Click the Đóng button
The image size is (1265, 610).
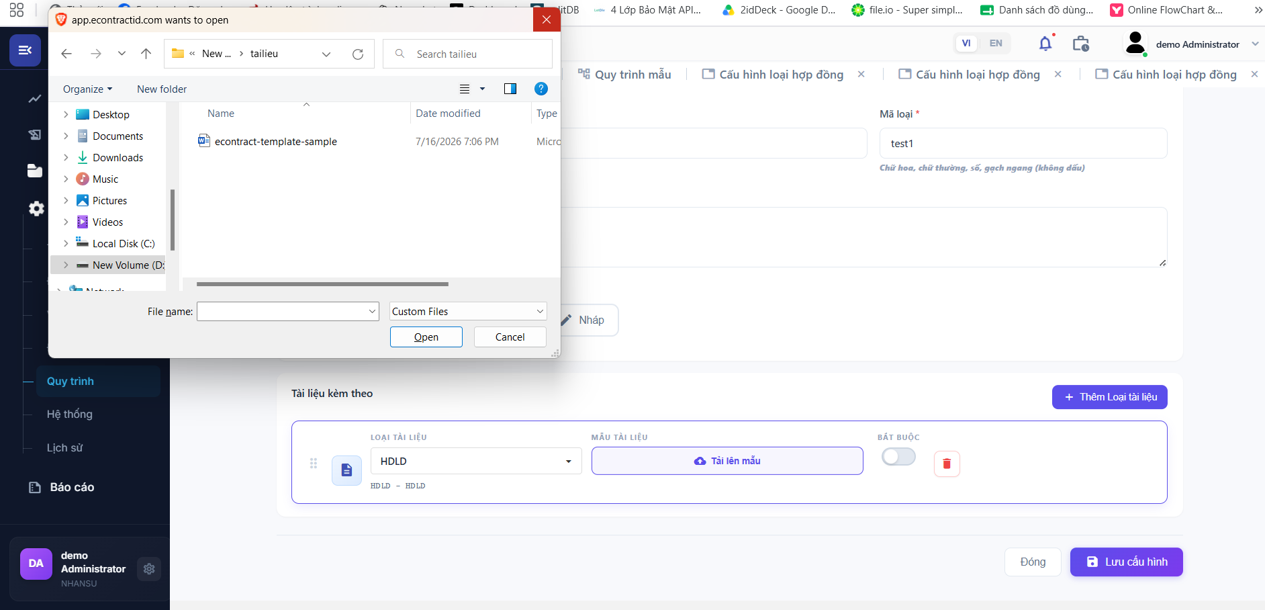[1033, 562]
